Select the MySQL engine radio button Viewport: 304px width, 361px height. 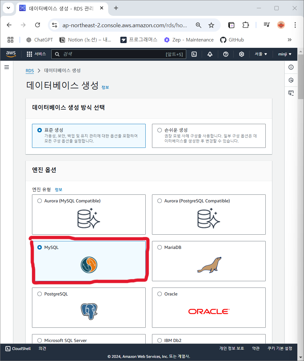40,247
